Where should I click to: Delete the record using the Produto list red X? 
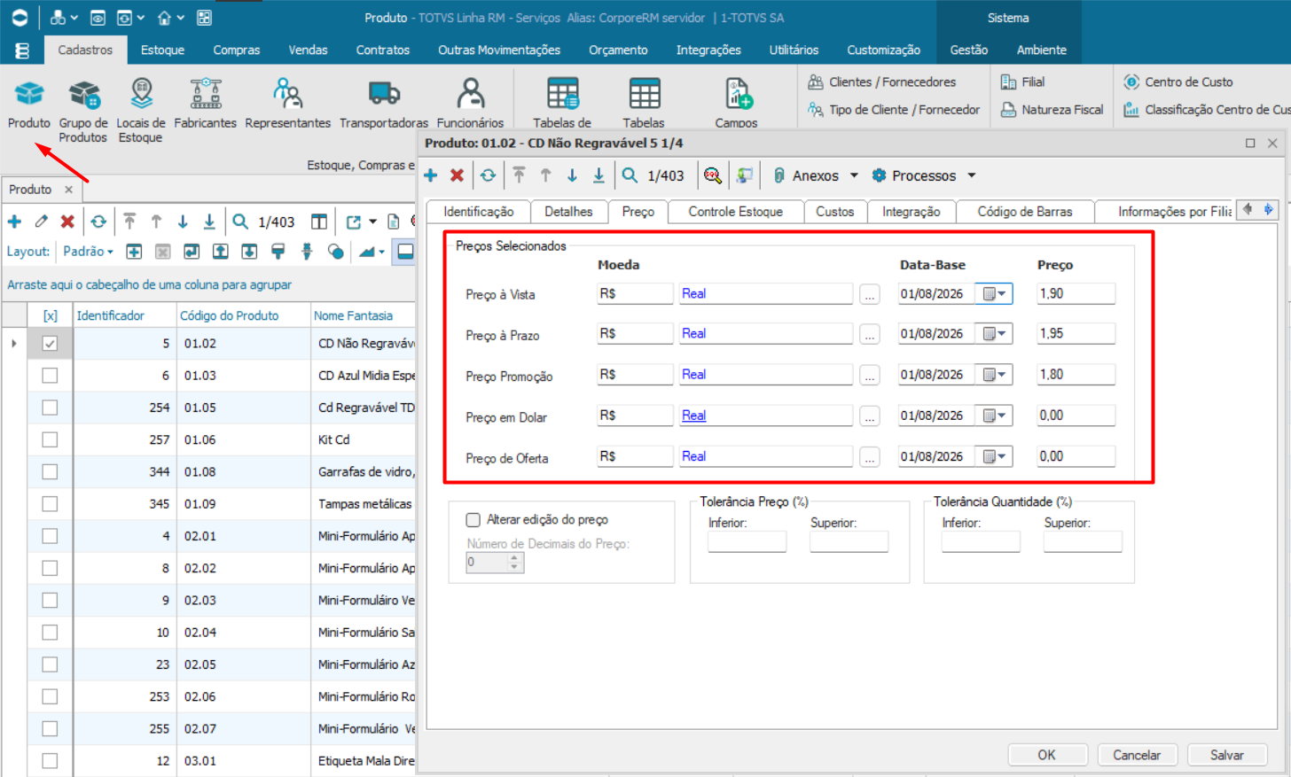67,221
